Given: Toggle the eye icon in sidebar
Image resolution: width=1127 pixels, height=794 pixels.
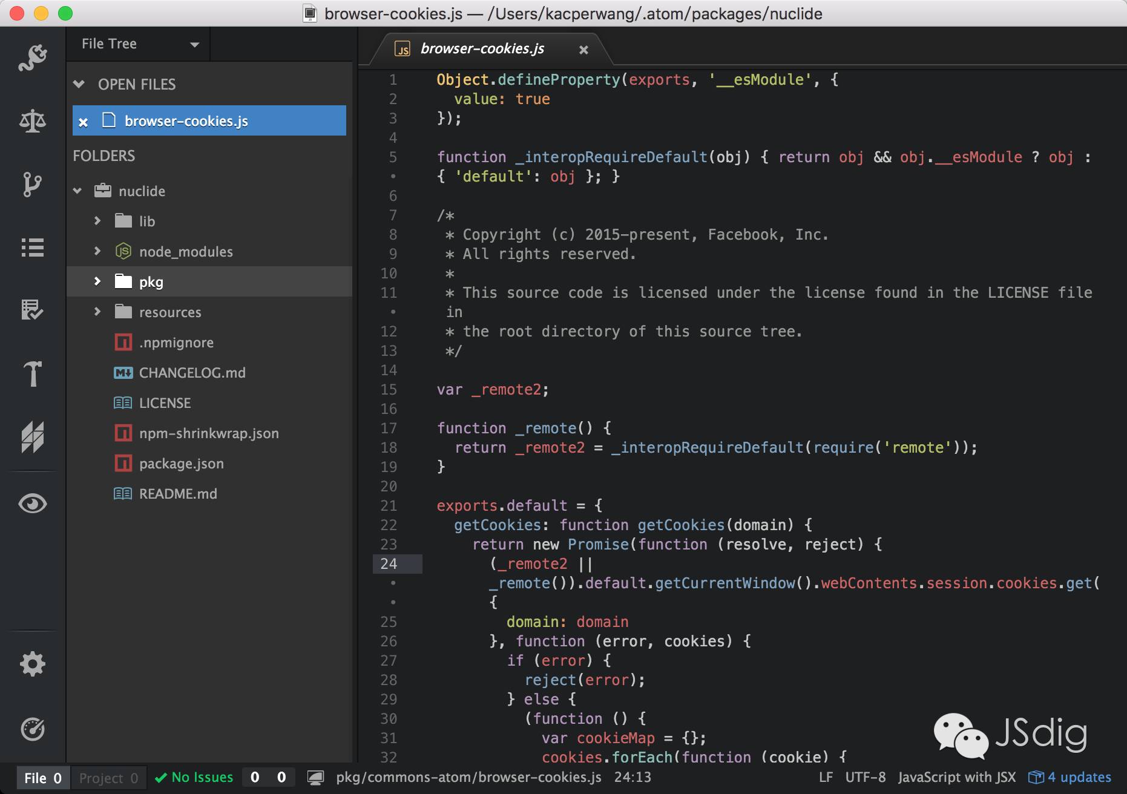Looking at the screenshot, I should 33,504.
